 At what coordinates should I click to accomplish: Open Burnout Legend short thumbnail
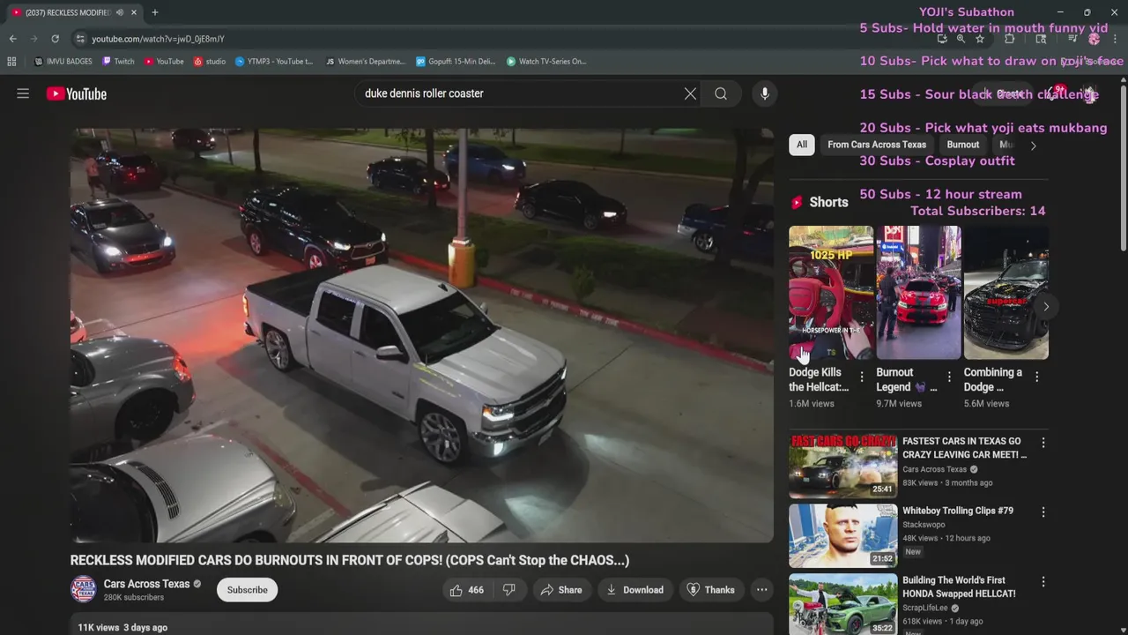click(x=918, y=292)
